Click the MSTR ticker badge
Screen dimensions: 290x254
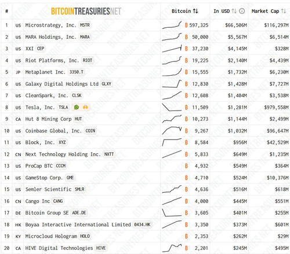click(85, 25)
